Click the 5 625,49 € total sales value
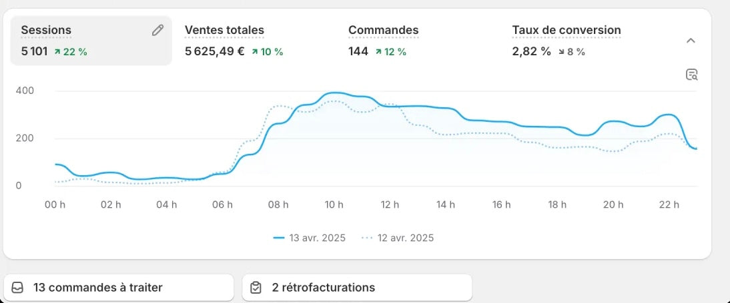The width and height of the screenshot is (730, 303). pyautogui.click(x=214, y=51)
